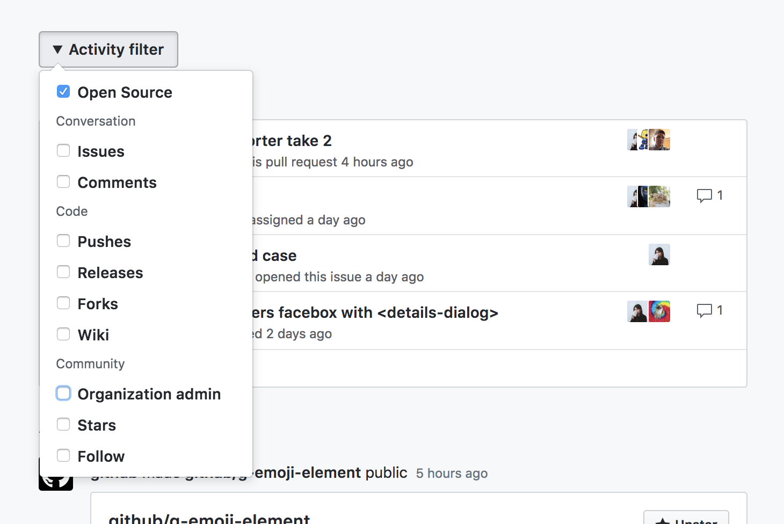Viewport: 784px width, 524px height.
Task: Enable the Releases filter
Action: click(63, 272)
